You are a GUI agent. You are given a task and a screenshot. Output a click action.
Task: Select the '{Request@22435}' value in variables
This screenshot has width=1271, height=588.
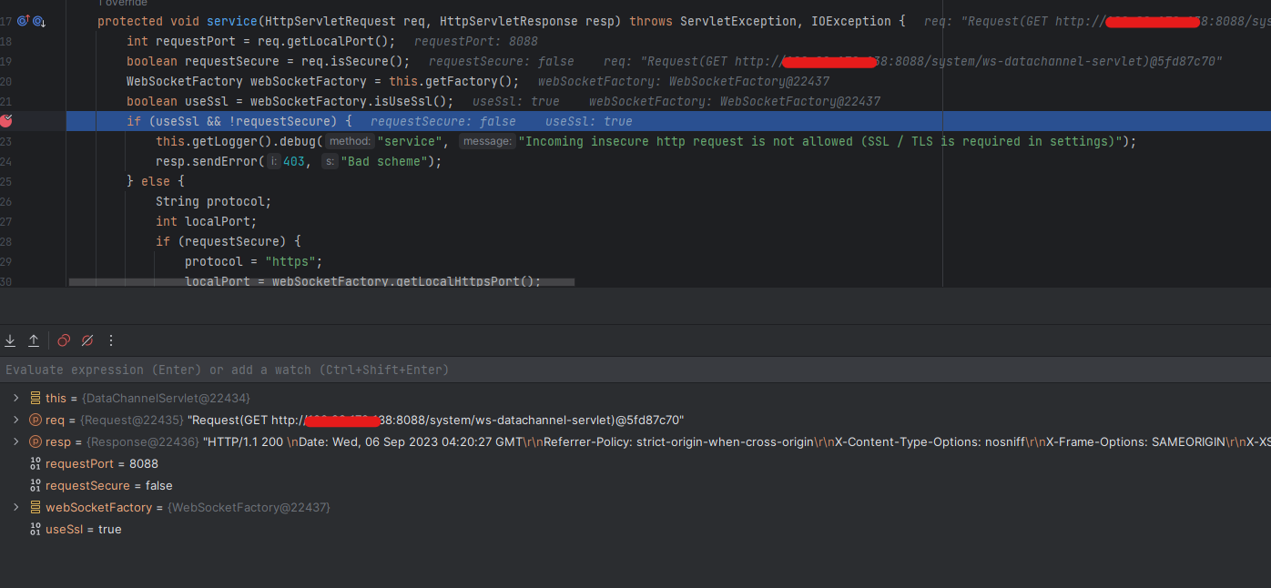coord(132,420)
